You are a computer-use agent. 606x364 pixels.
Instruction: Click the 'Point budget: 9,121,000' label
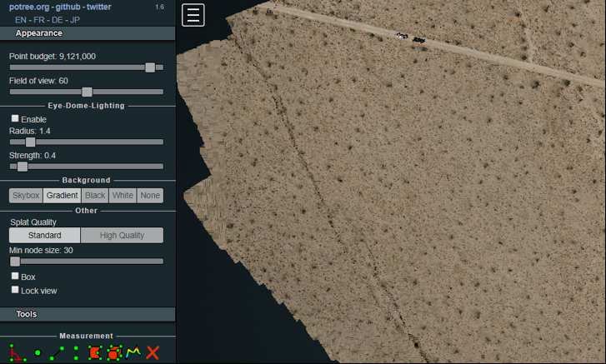pos(53,57)
